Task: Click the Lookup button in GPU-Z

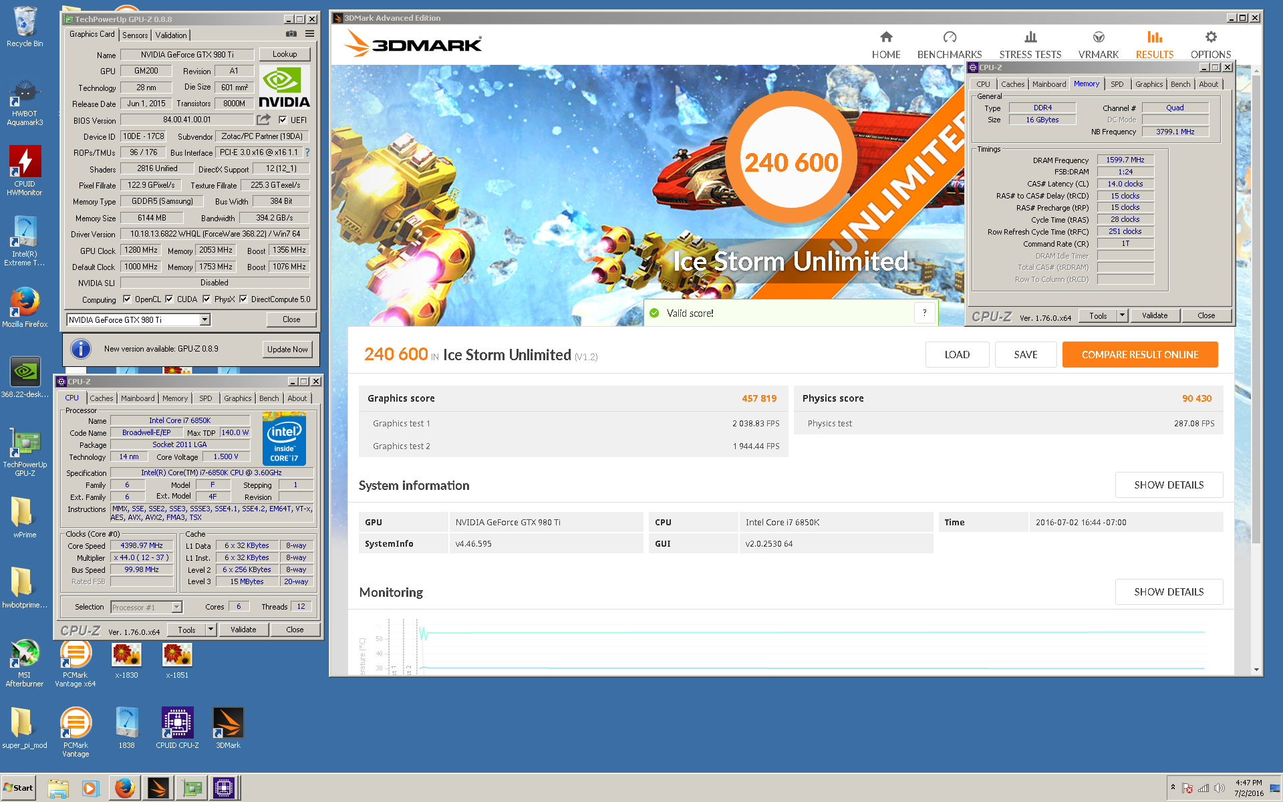Action: tap(285, 54)
